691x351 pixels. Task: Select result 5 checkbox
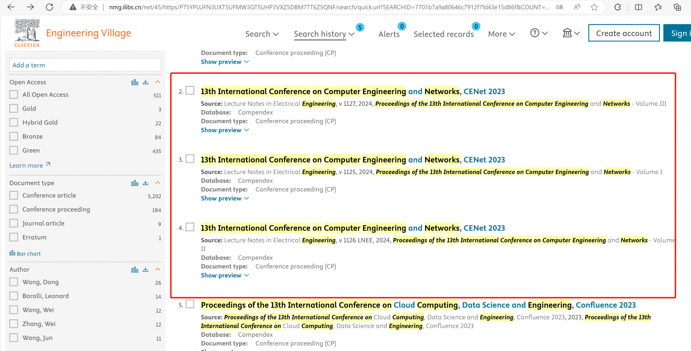coord(190,304)
